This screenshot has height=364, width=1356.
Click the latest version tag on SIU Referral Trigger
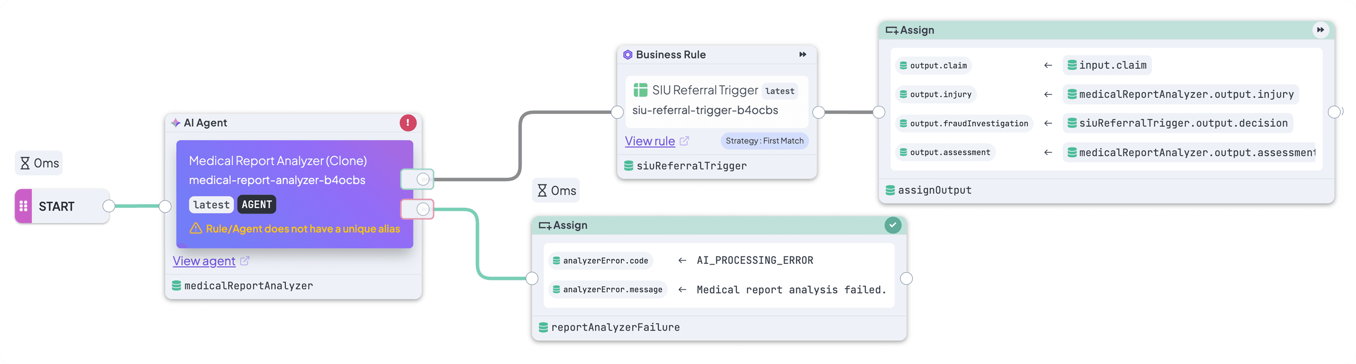780,91
